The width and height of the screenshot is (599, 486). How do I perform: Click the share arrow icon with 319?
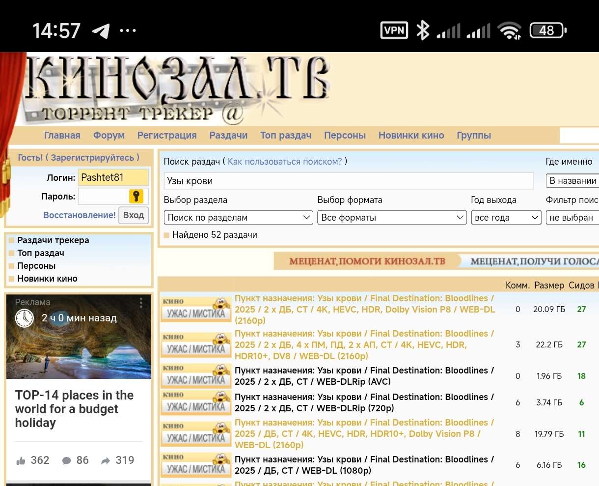pos(106,461)
